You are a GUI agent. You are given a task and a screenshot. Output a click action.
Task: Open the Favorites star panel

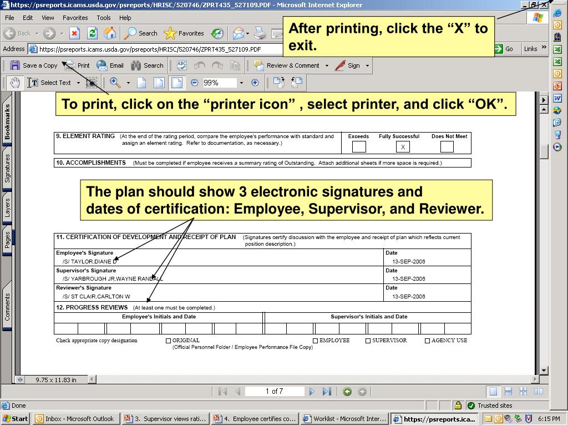point(184,33)
